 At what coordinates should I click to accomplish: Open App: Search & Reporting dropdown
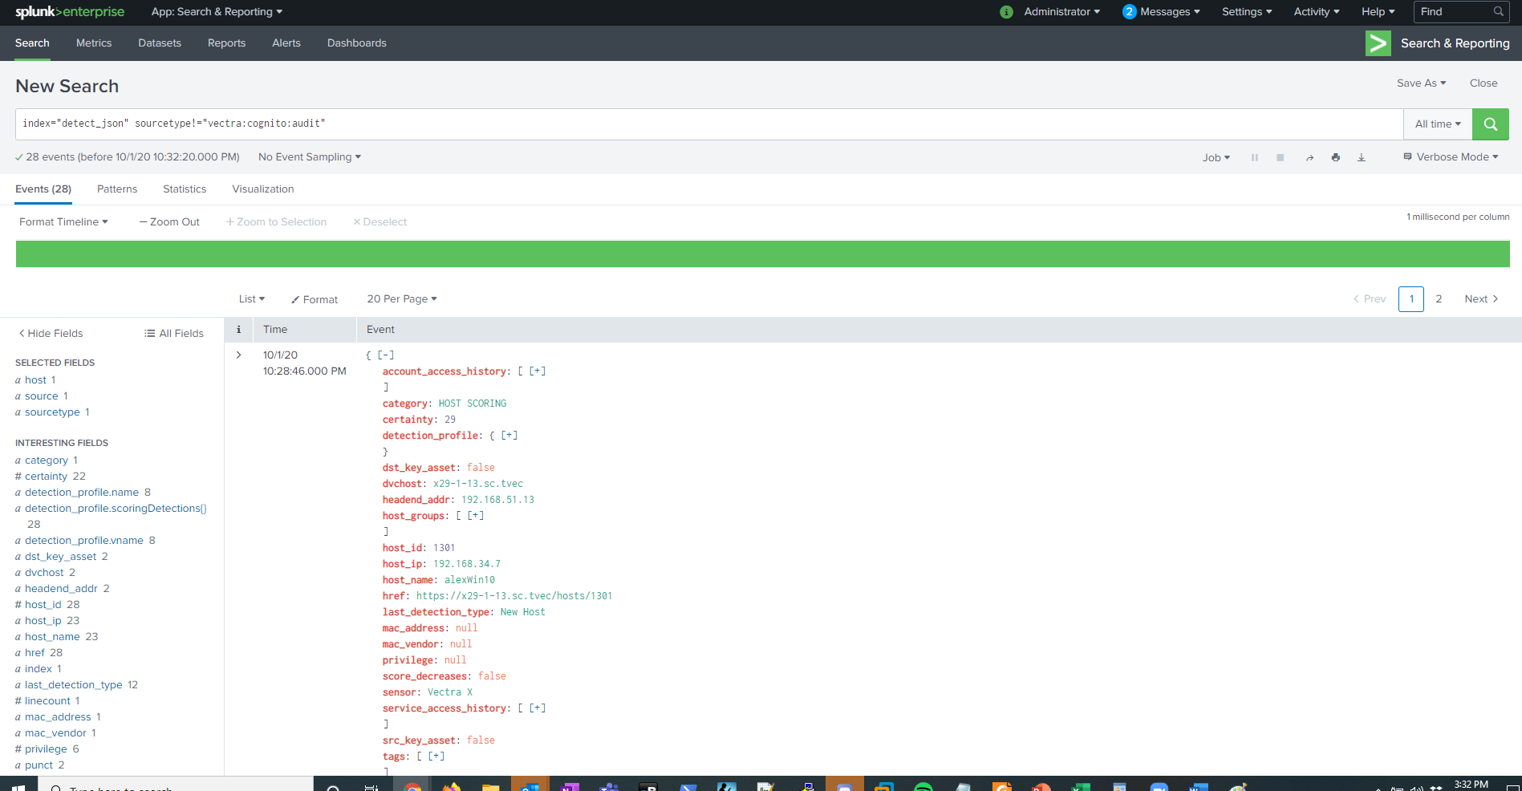tap(217, 12)
